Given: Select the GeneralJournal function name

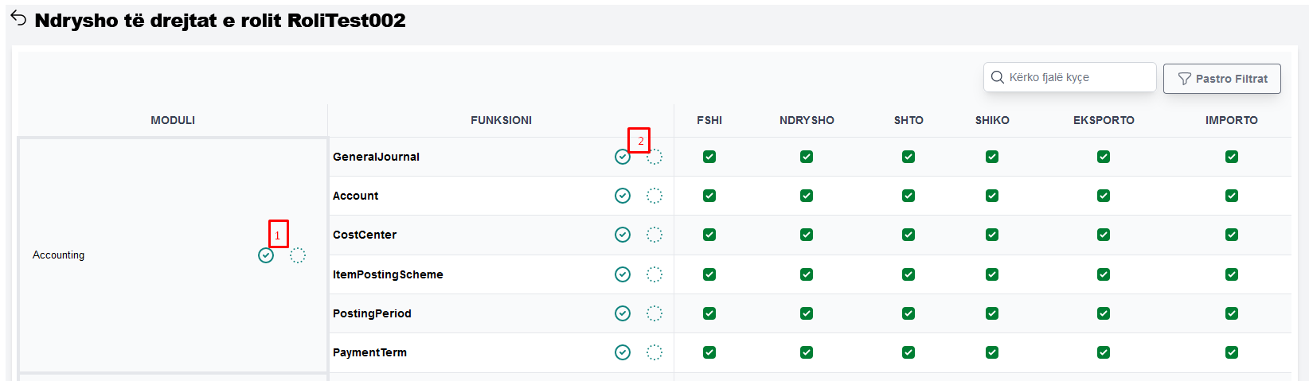Looking at the screenshot, I should [x=376, y=157].
